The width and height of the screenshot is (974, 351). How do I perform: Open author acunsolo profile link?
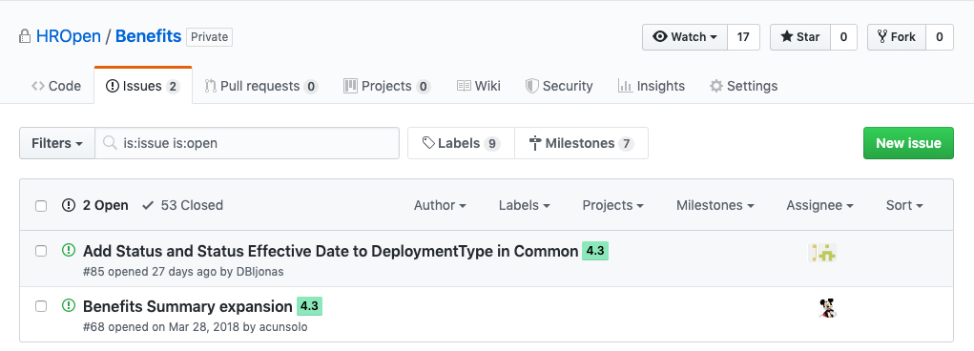click(x=283, y=327)
